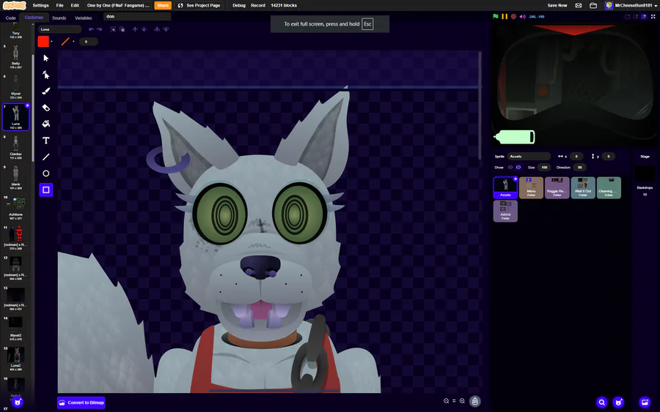This screenshot has width=660, height=412.
Task: Select the Brush tool
Action: (x=46, y=91)
